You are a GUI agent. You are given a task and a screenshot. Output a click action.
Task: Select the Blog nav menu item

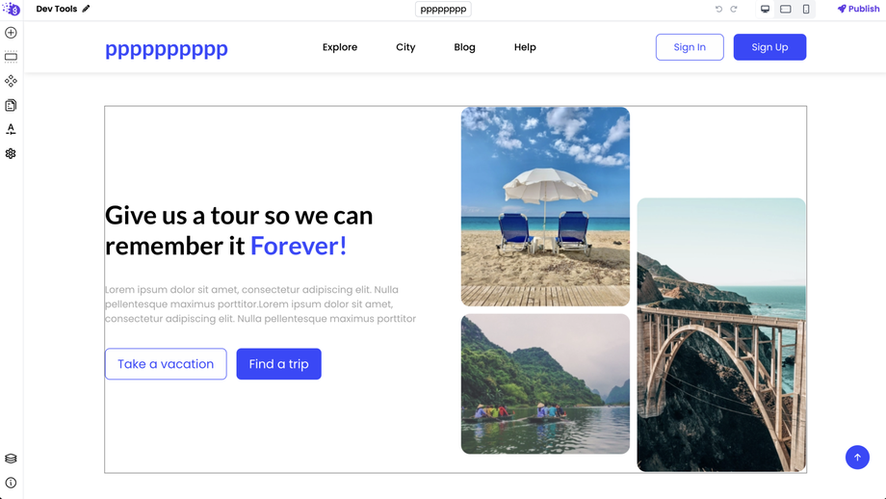[x=464, y=47]
